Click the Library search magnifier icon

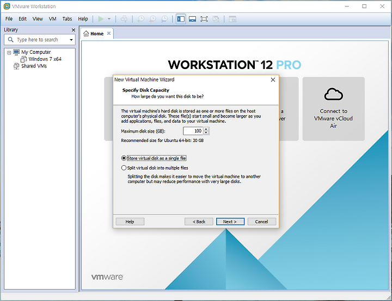pos(11,40)
